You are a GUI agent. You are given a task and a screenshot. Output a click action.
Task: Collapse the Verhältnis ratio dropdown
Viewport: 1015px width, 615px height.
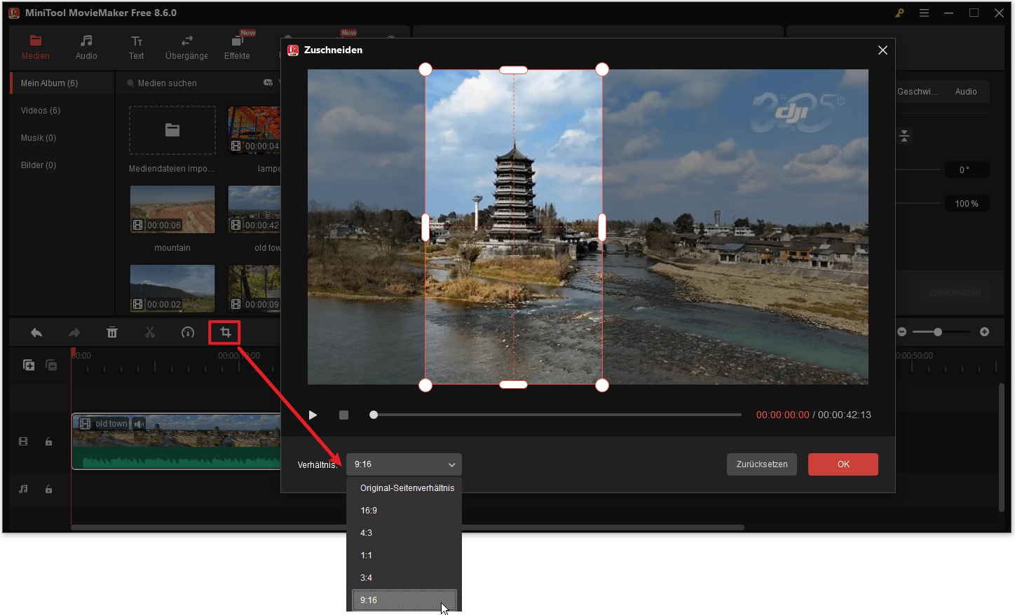[x=451, y=464]
